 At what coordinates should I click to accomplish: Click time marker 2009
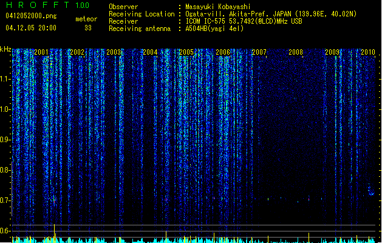point(332,52)
